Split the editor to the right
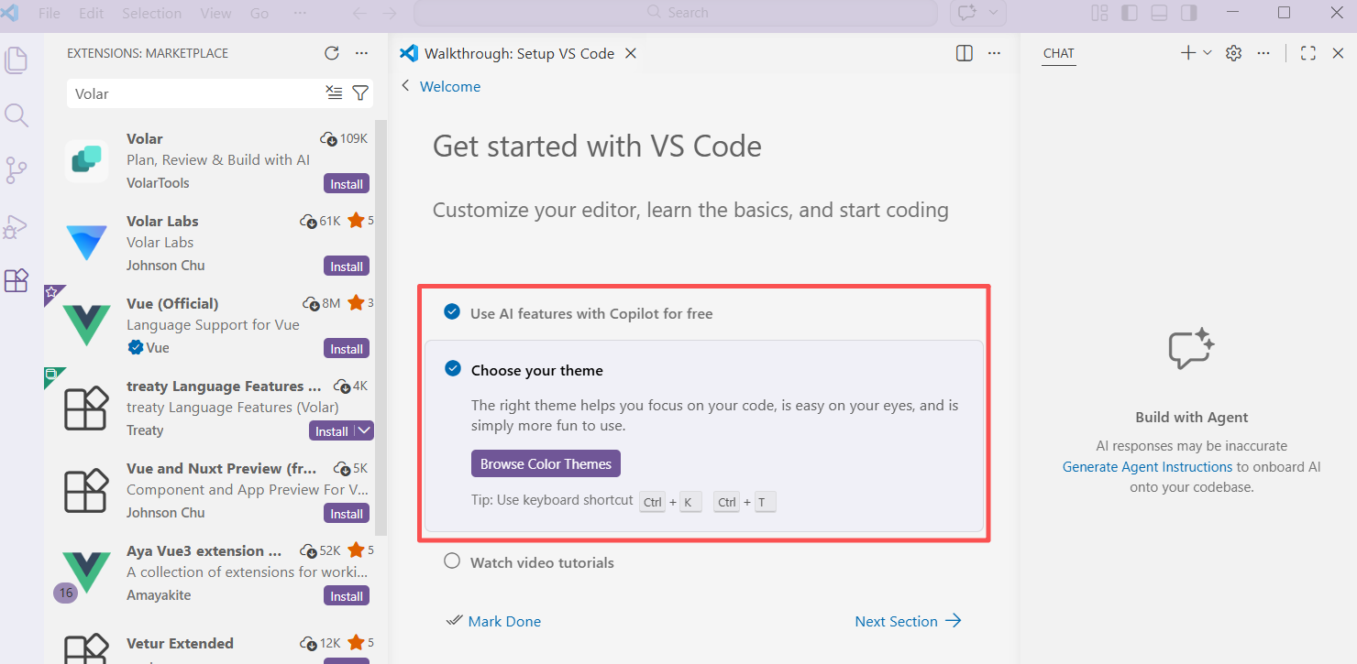1357x664 pixels. click(x=965, y=53)
